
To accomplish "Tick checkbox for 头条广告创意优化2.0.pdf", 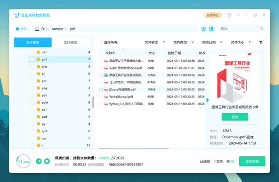I will (x=101, y=68).
